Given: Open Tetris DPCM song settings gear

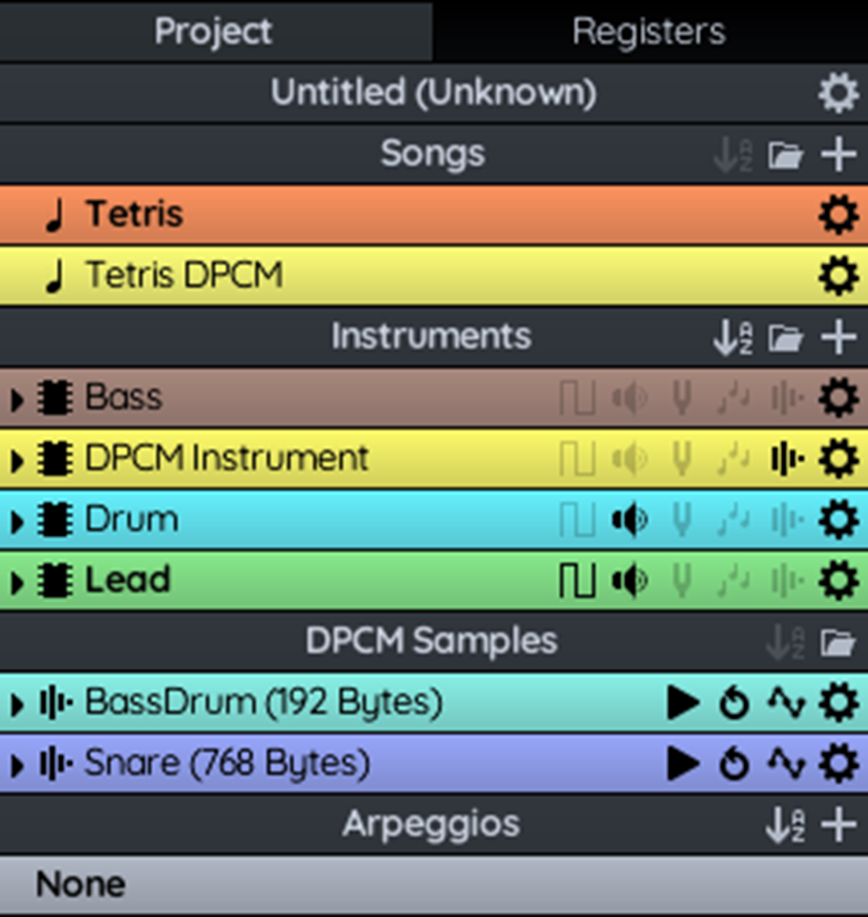Looking at the screenshot, I should pyautogui.click(x=837, y=276).
